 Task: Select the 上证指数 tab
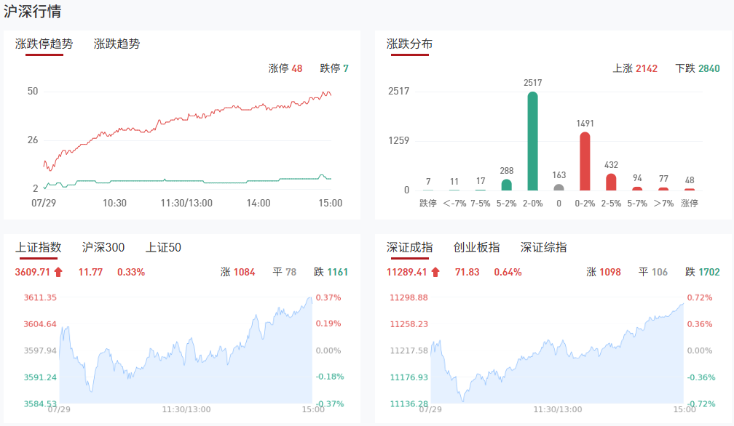[39, 248]
